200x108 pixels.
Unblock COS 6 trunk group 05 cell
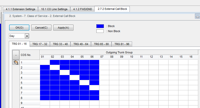84,88
